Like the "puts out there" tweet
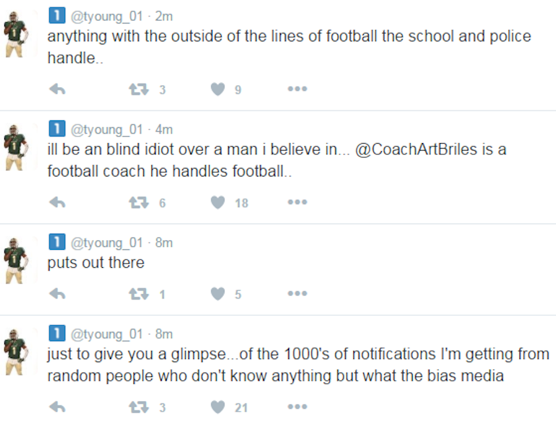 [x=217, y=294]
